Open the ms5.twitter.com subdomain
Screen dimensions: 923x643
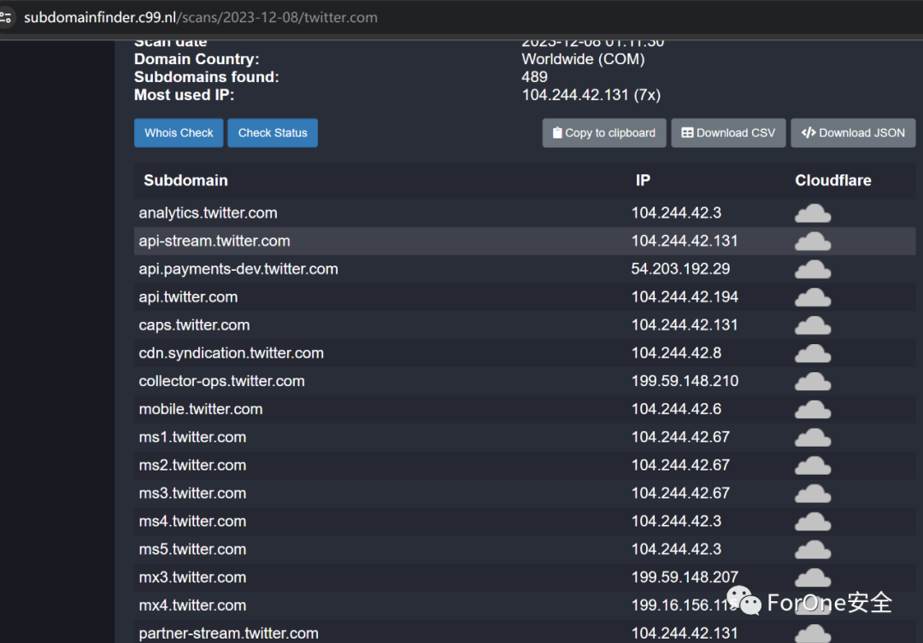click(192, 549)
